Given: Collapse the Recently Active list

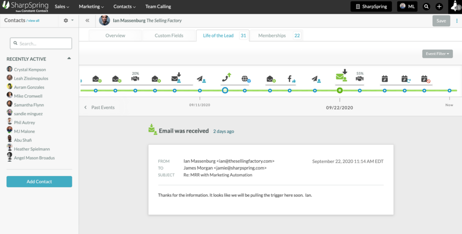Looking at the screenshot, I should [69, 58].
